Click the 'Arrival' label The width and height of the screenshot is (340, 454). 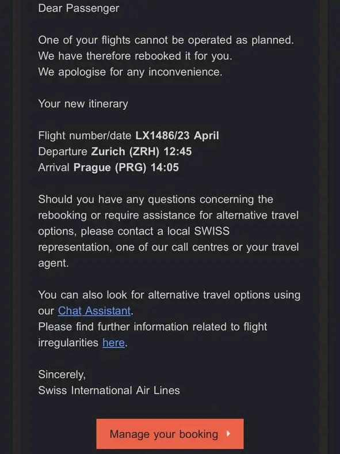pos(54,167)
